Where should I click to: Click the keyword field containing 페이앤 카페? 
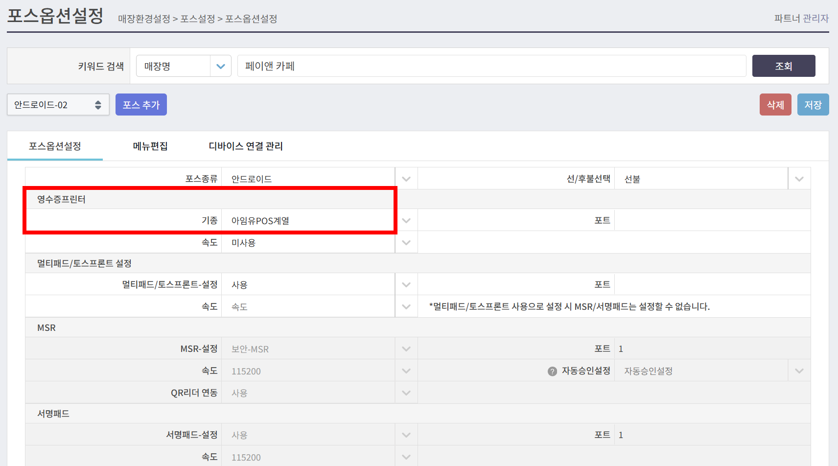491,66
